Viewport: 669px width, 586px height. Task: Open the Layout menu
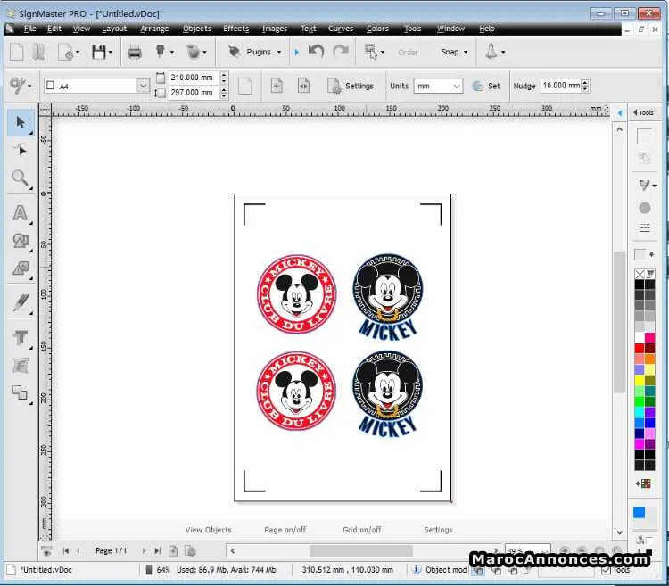(114, 29)
